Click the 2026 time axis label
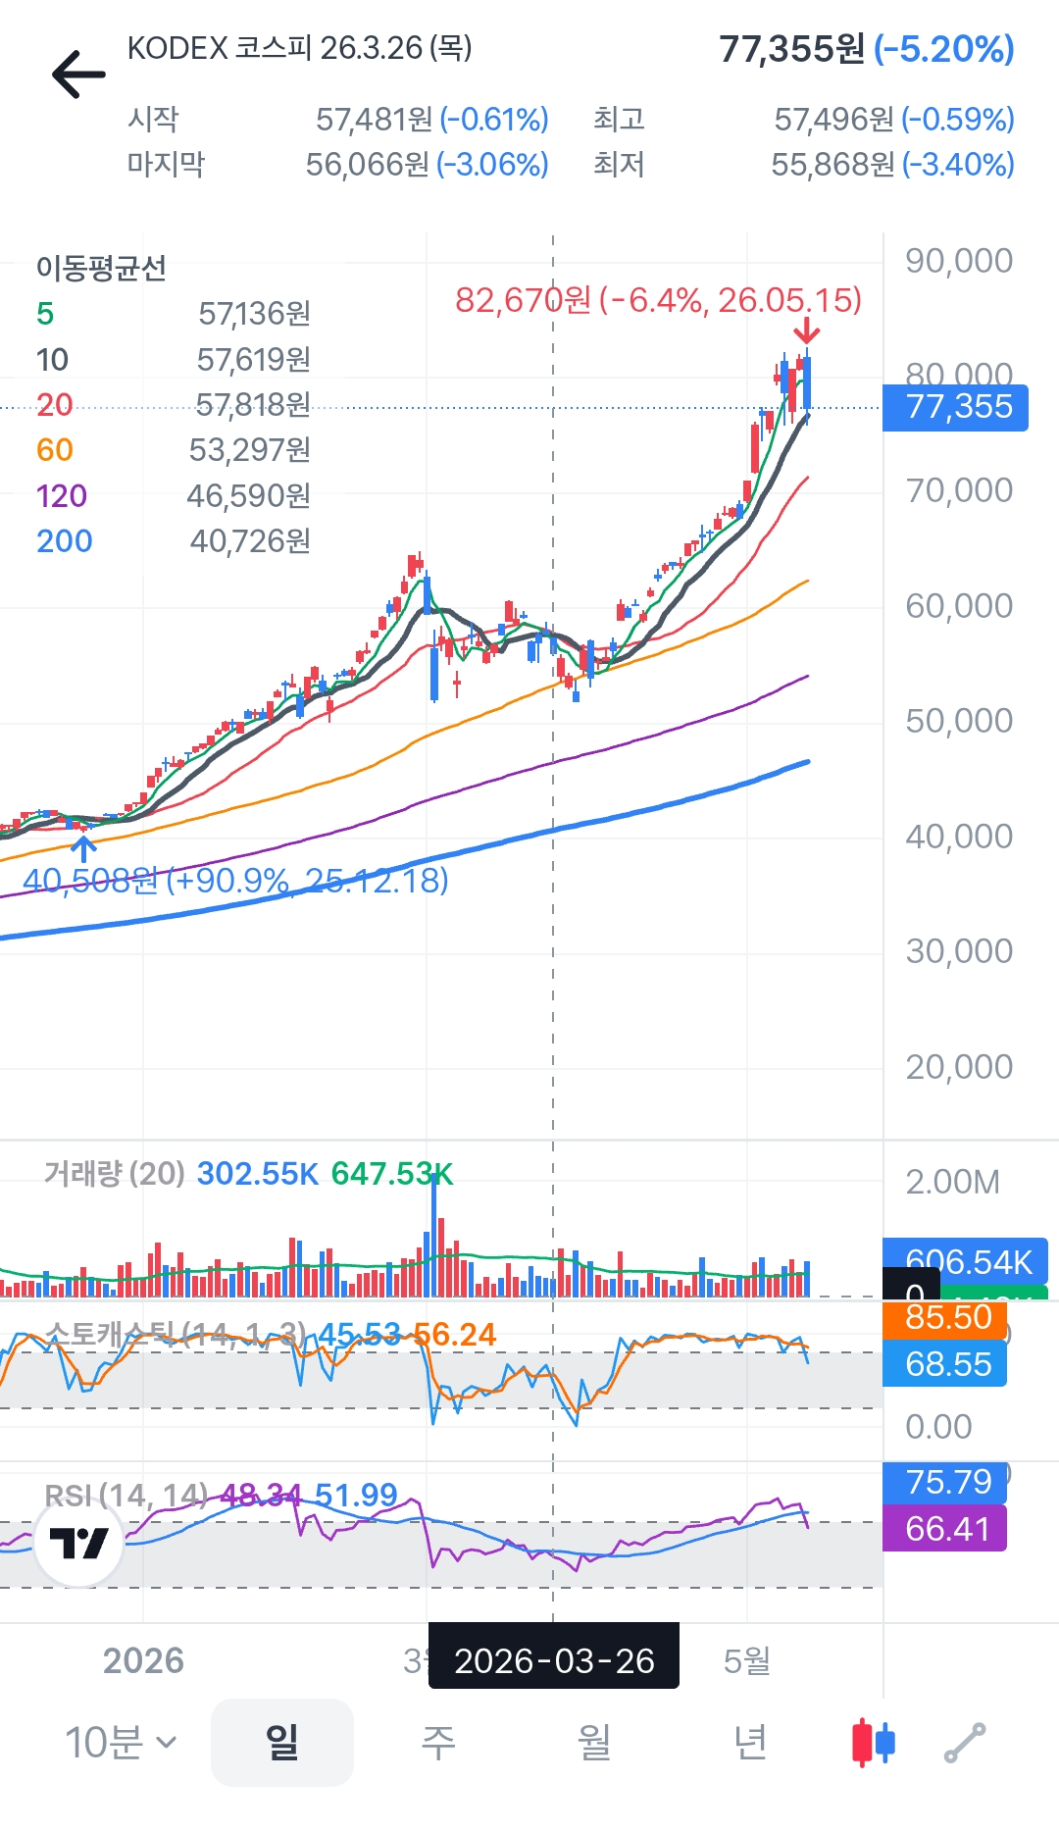 [x=143, y=1660]
